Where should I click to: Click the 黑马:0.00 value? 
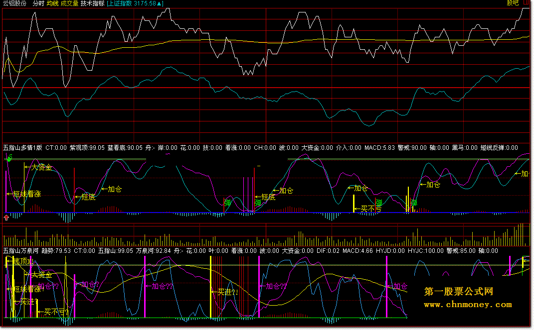[x=465, y=148]
